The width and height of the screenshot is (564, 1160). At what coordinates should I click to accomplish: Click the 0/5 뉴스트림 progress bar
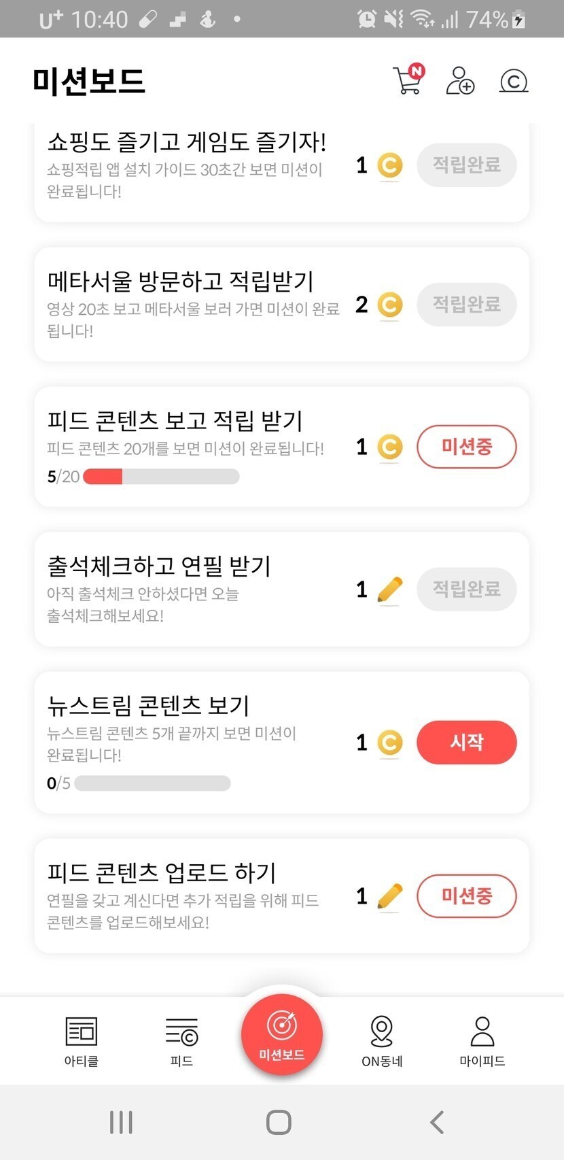tap(152, 783)
